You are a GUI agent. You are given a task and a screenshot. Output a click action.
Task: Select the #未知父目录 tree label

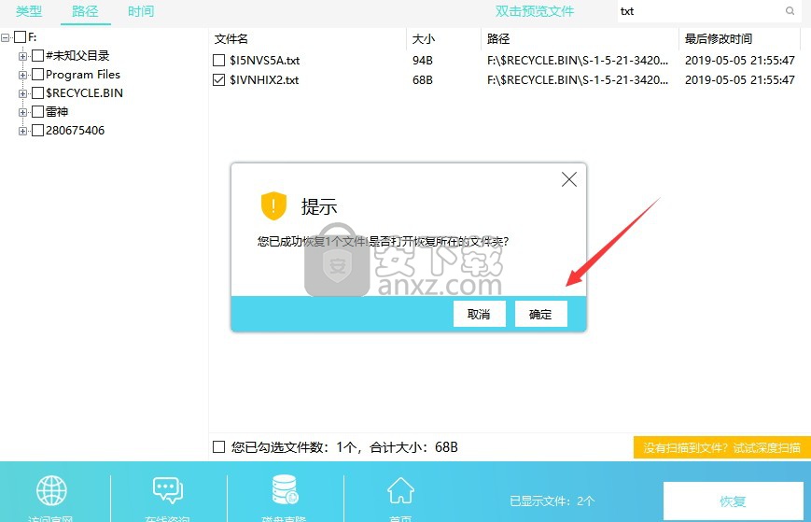point(77,56)
